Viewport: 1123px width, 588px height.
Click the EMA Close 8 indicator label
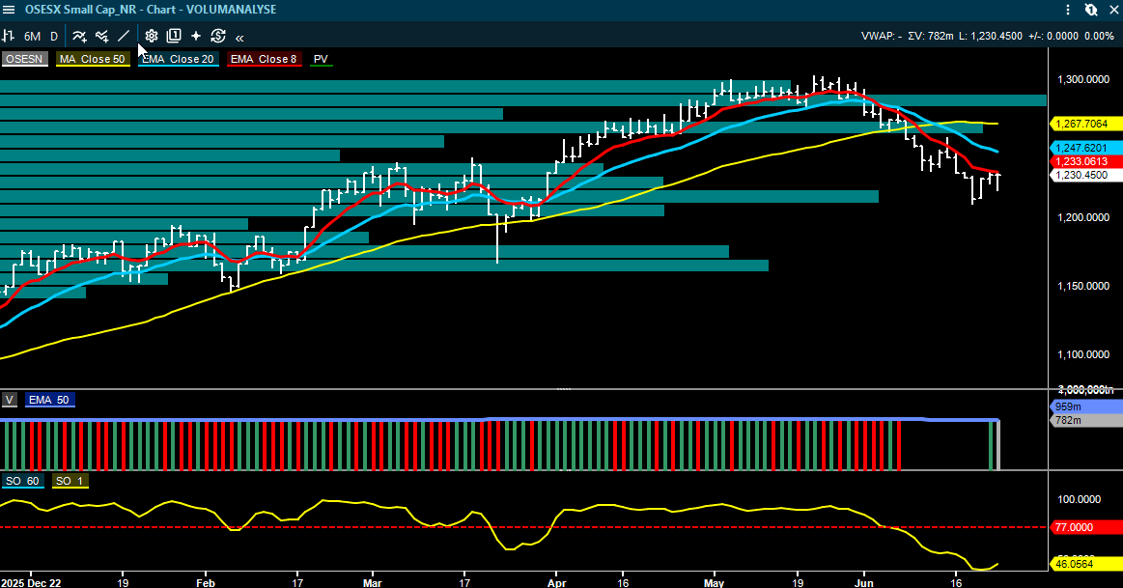(264, 60)
